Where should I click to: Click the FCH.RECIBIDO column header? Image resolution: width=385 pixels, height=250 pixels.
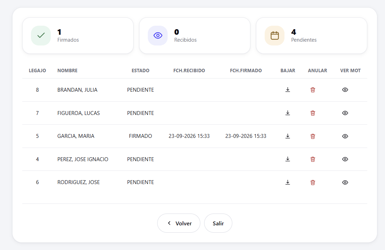(x=189, y=70)
